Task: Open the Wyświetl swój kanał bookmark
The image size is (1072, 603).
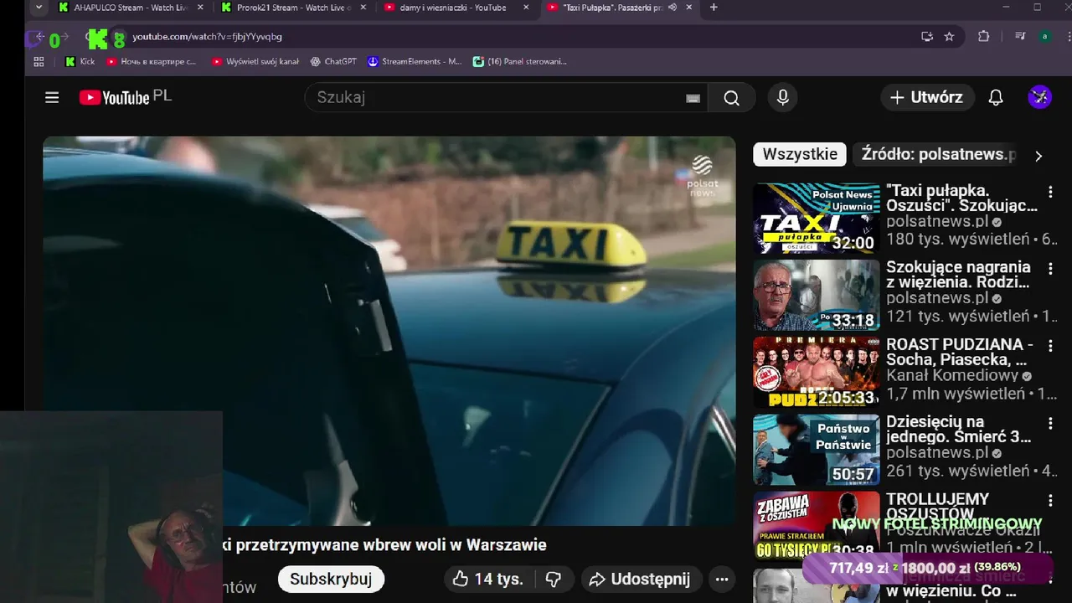Action: [255, 61]
